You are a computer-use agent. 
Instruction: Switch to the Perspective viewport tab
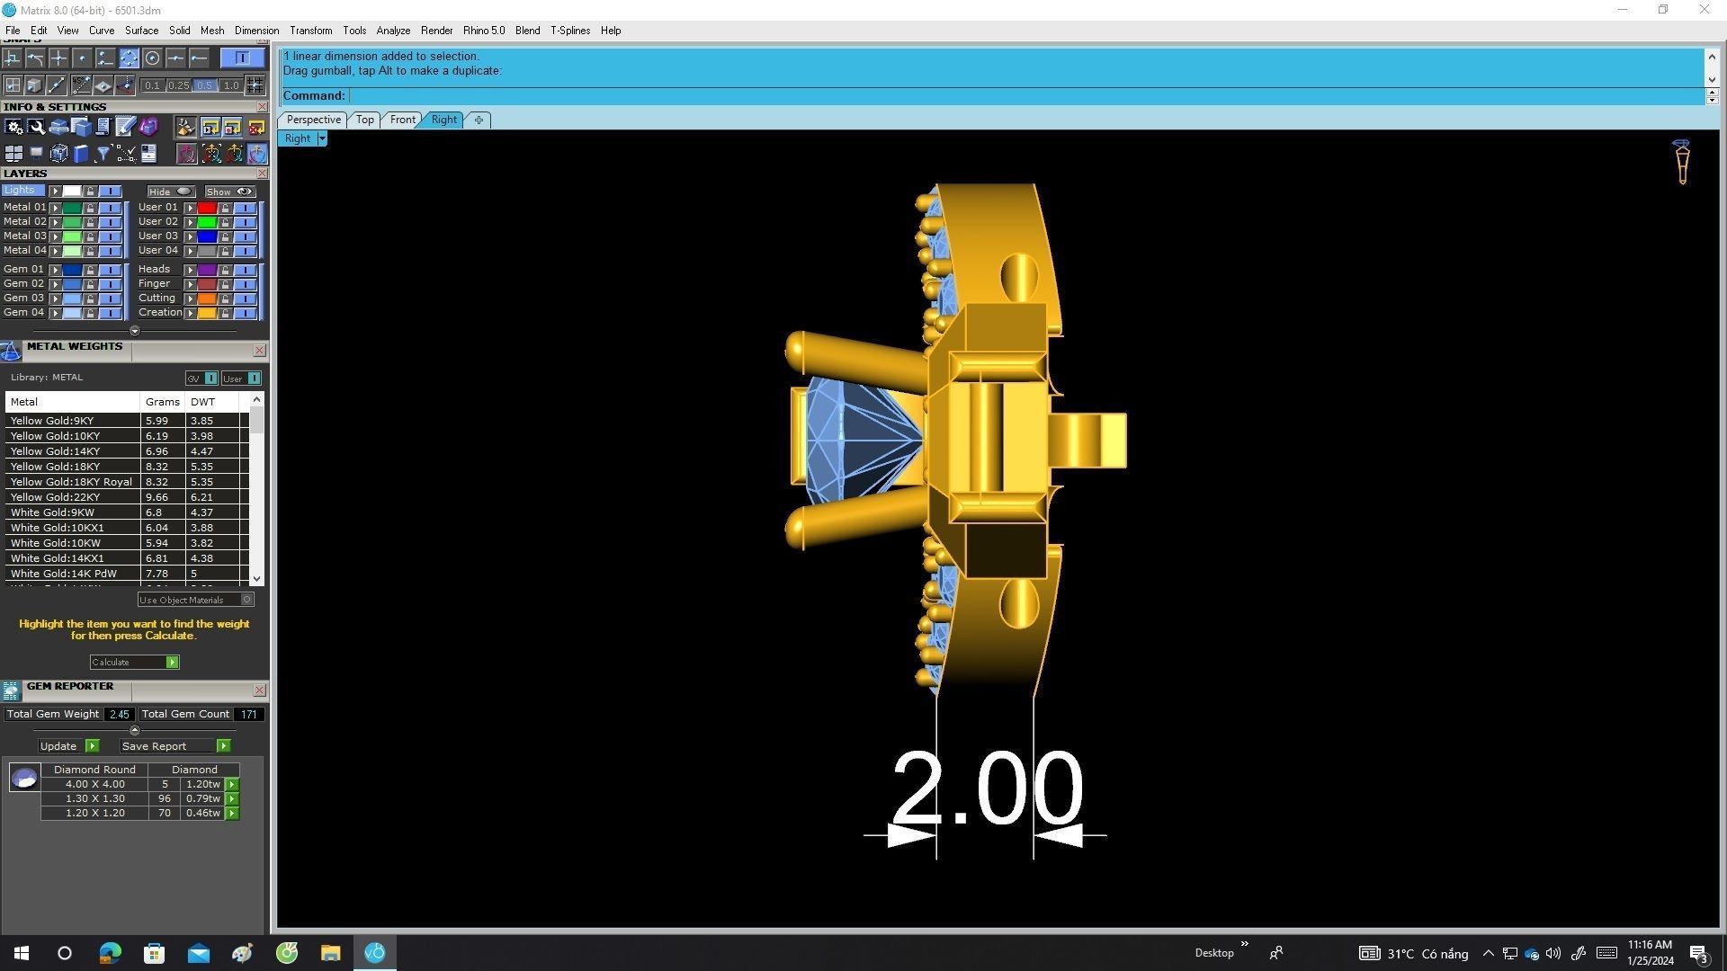tap(313, 120)
